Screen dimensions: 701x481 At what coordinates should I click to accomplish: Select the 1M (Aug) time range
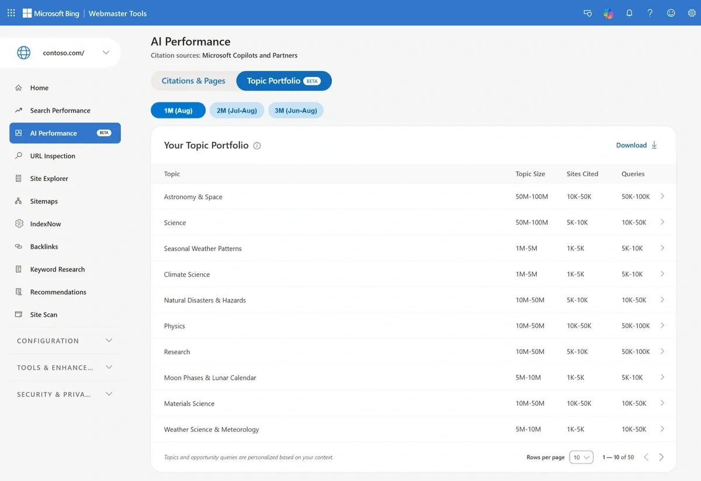[178, 110]
